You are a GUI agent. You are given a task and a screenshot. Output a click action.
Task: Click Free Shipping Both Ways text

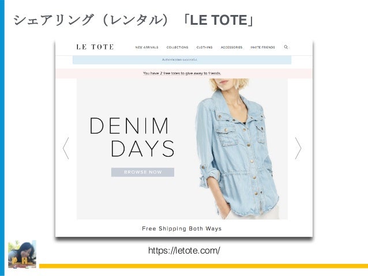click(182, 229)
